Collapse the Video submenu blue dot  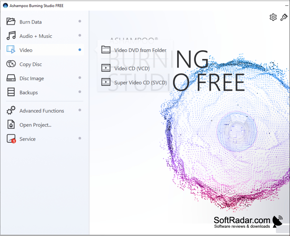click(x=80, y=50)
